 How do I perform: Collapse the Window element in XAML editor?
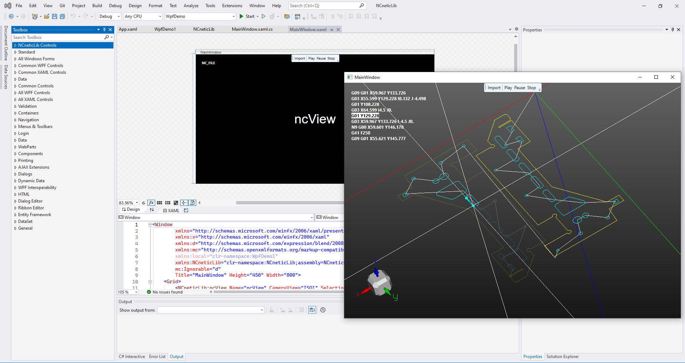[150, 225]
